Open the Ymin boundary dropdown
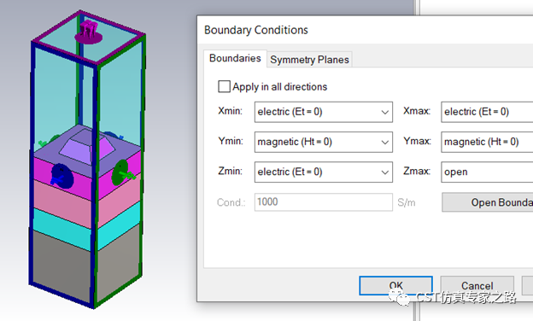533x321 pixels. point(323,142)
